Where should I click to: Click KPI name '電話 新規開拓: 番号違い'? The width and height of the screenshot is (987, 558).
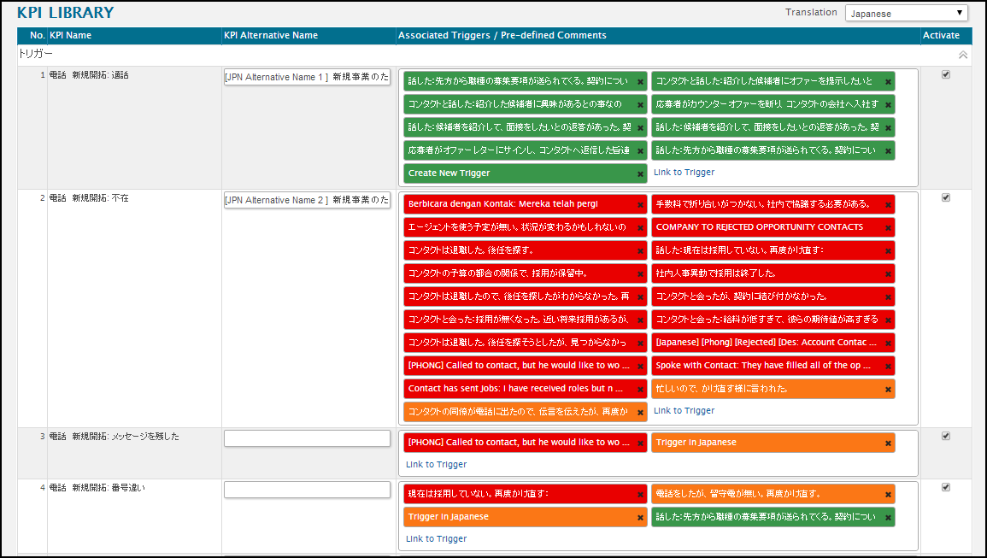(x=97, y=487)
